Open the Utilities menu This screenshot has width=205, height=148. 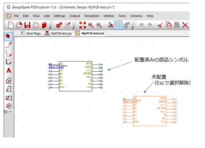109,16
